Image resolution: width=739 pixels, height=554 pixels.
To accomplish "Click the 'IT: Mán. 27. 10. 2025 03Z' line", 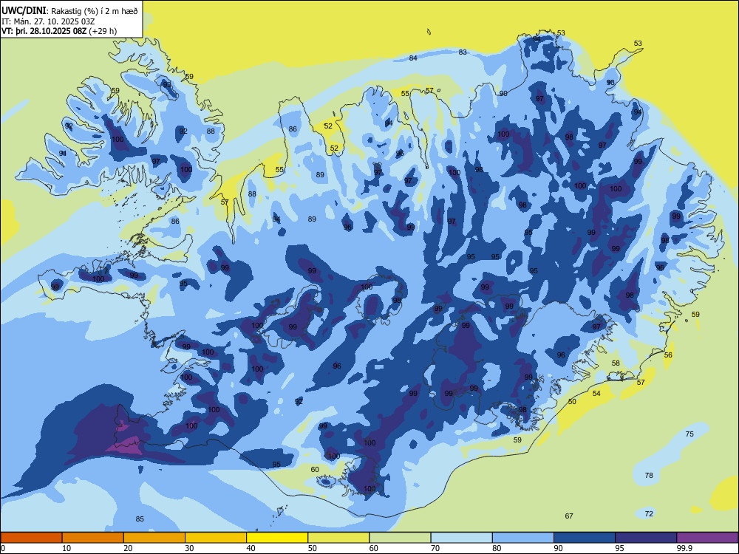I will click(x=48, y=21).
